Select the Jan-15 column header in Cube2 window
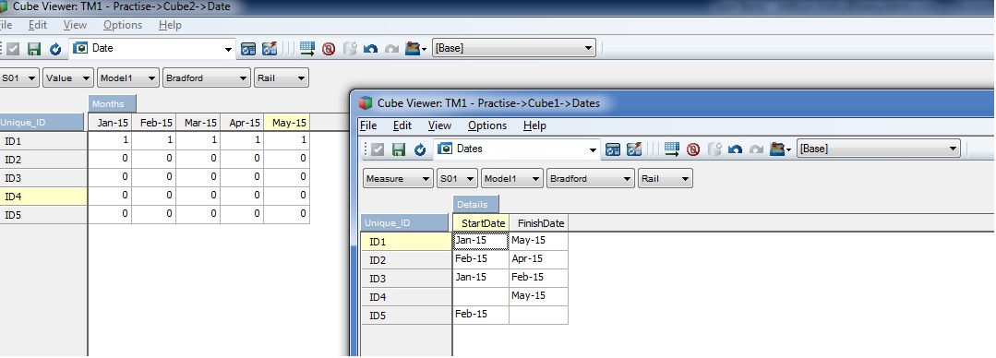 coord(110,123)
